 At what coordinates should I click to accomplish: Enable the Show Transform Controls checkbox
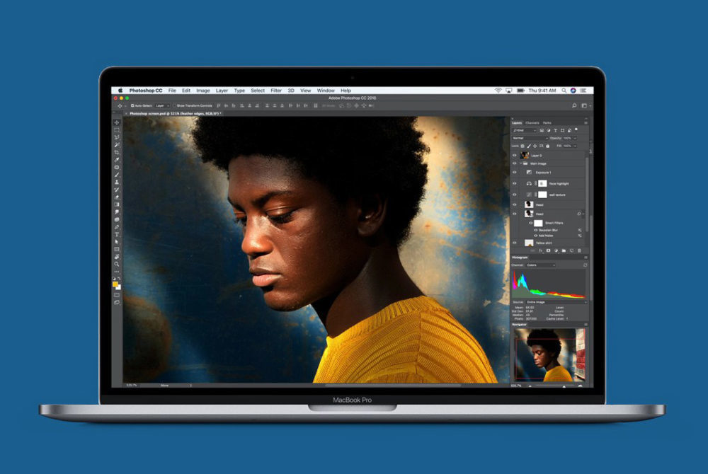176,105
